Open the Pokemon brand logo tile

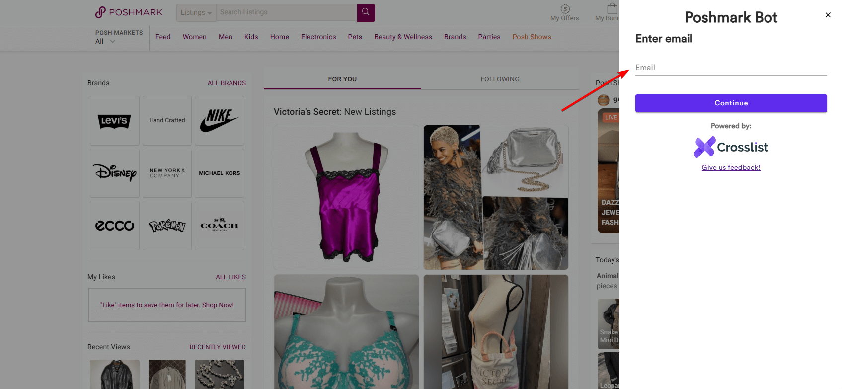pyautogui.click(x=167, y=226)
